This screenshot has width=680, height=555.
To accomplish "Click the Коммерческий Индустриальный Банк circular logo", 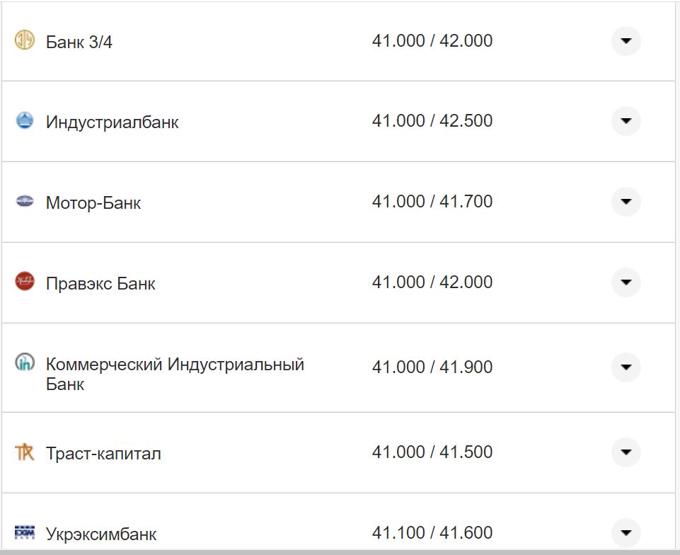I will pyautogui.click(x=25, y=363).
